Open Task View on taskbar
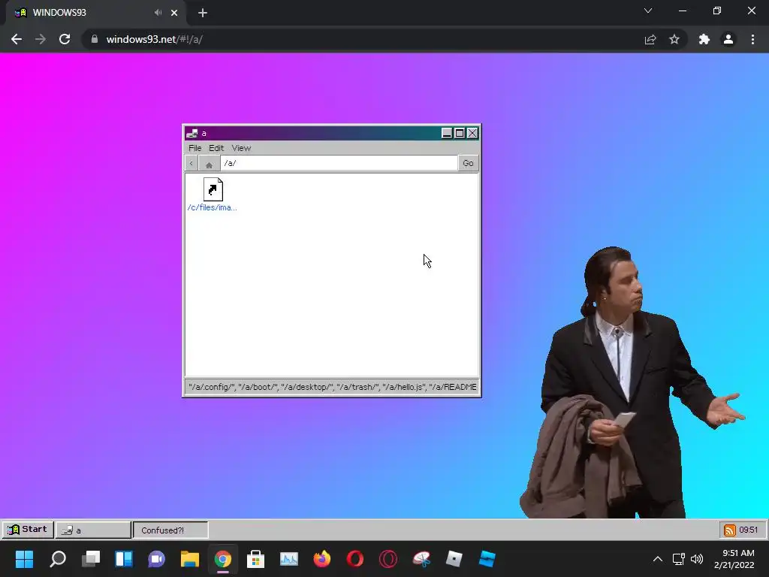The image size is (769, 577). coord(91,559)
